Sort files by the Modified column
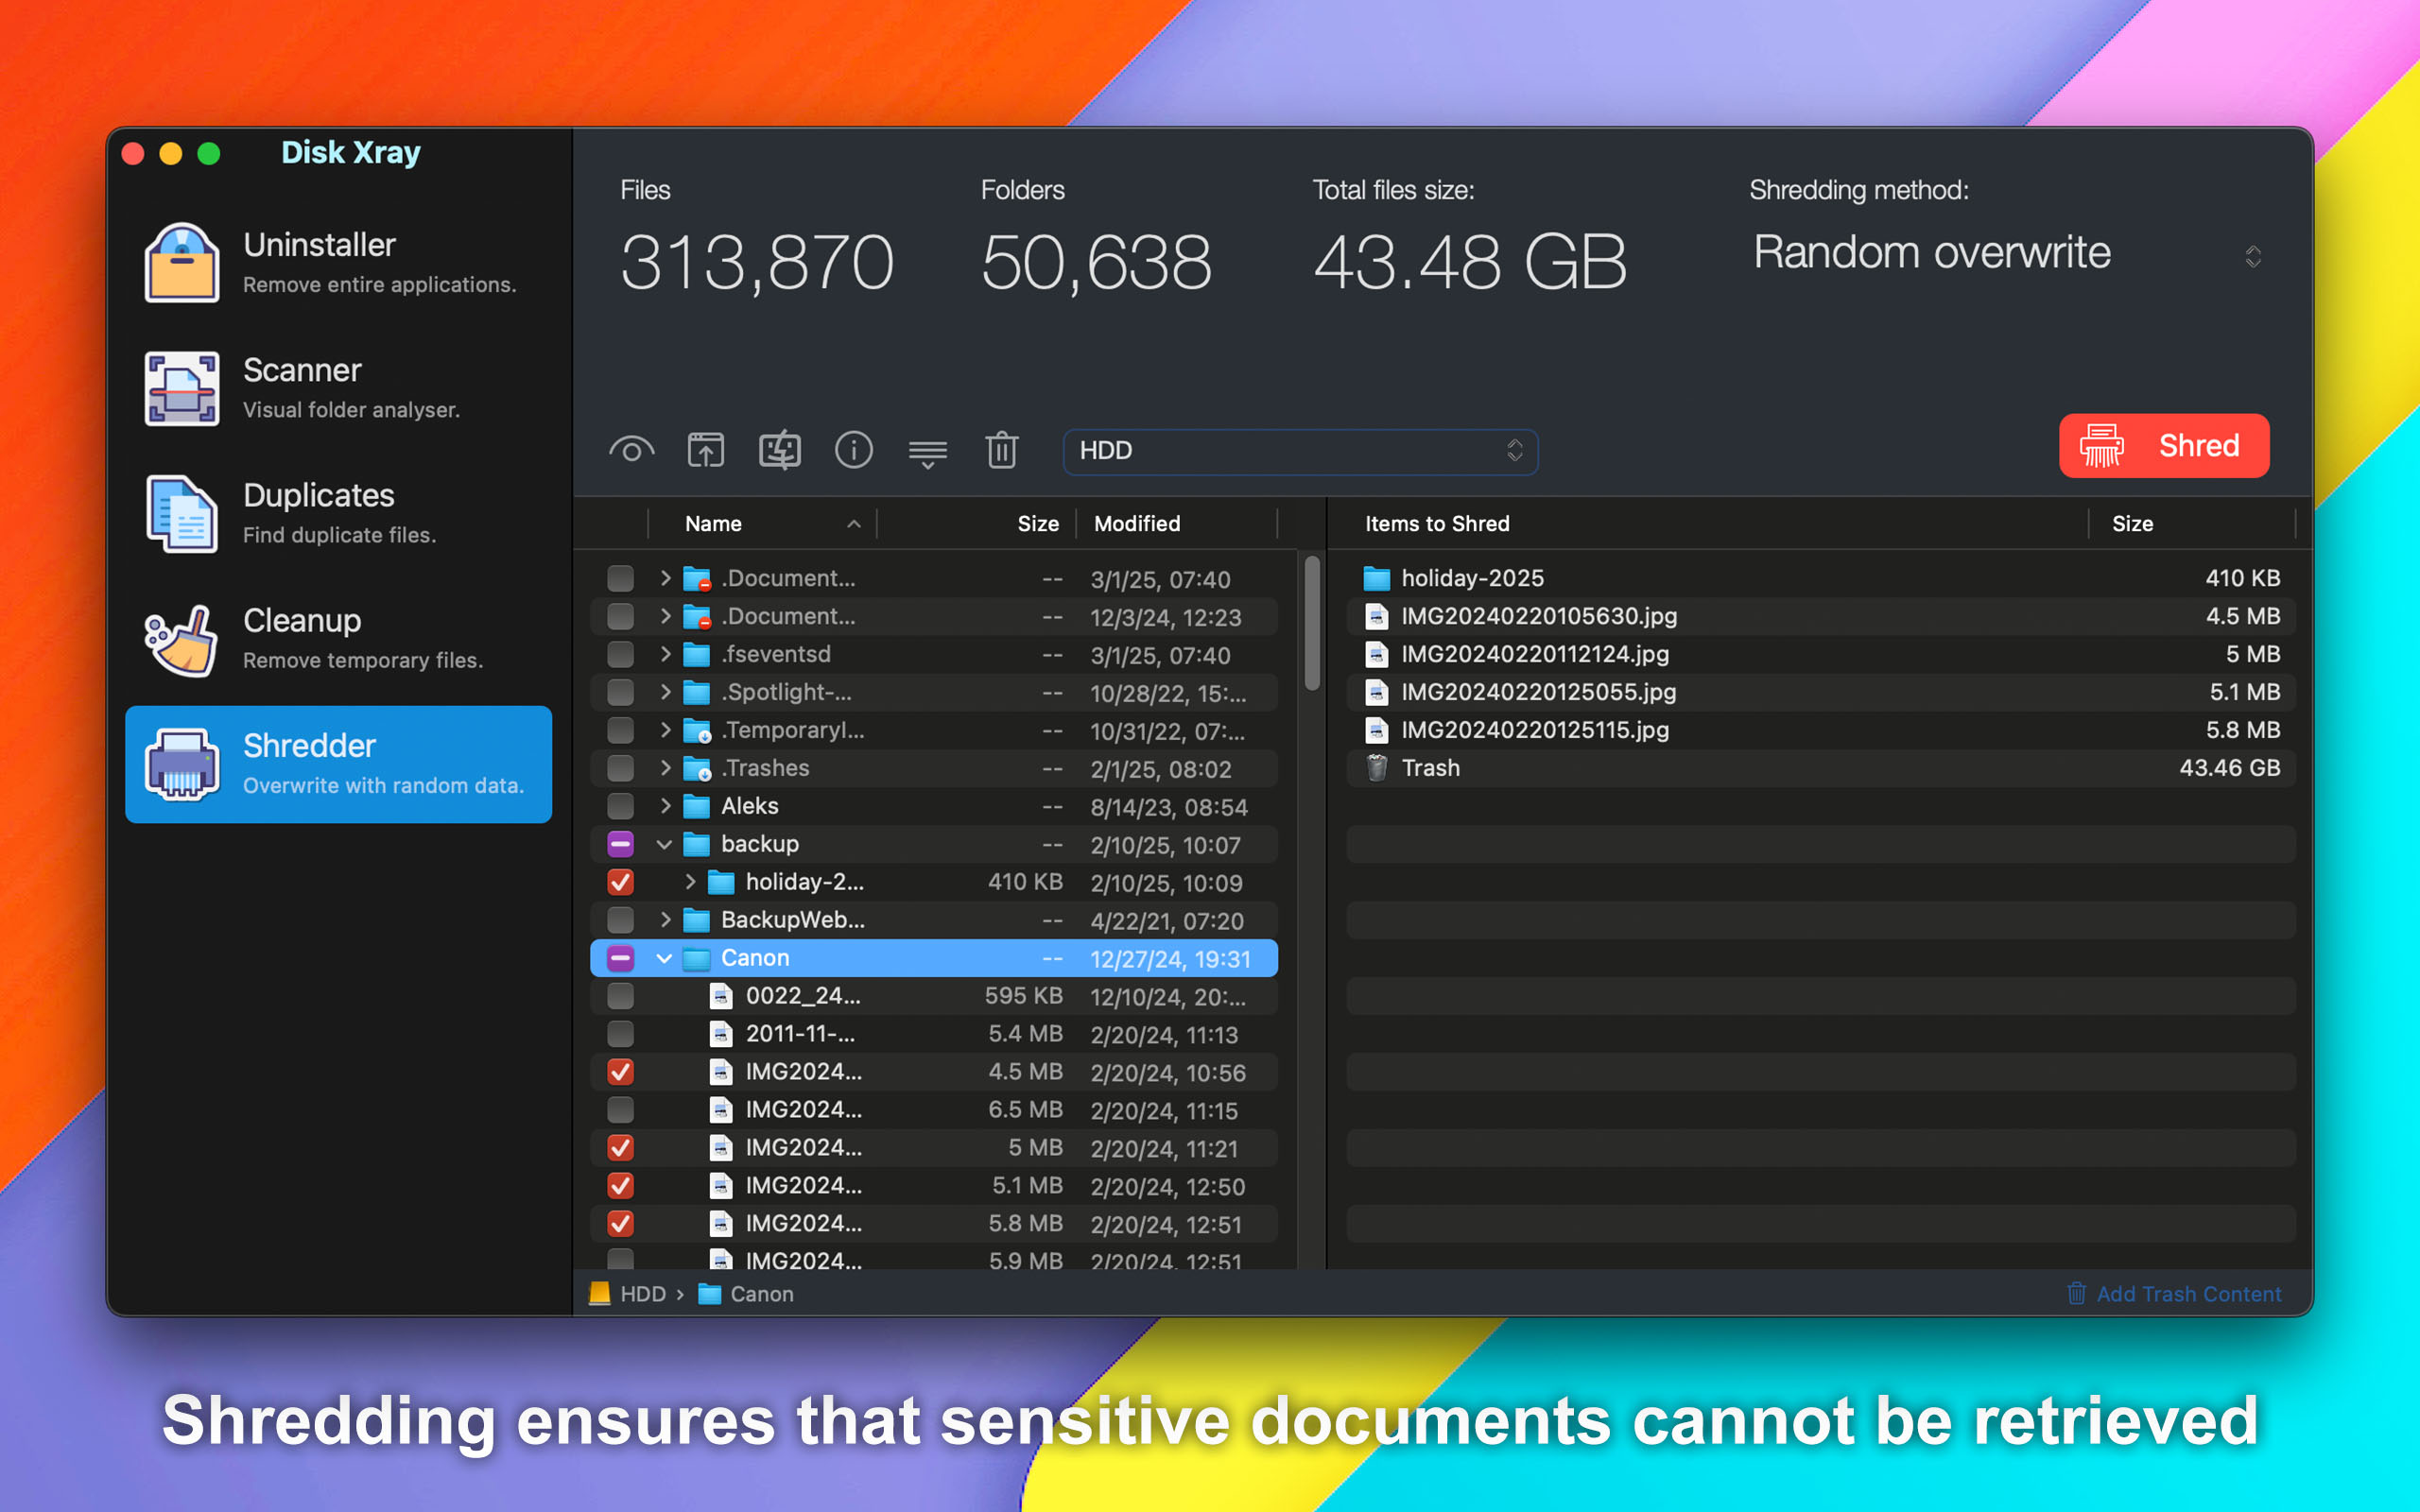Viewport: 2420px width, 1512px height. tap(1137, 523)
